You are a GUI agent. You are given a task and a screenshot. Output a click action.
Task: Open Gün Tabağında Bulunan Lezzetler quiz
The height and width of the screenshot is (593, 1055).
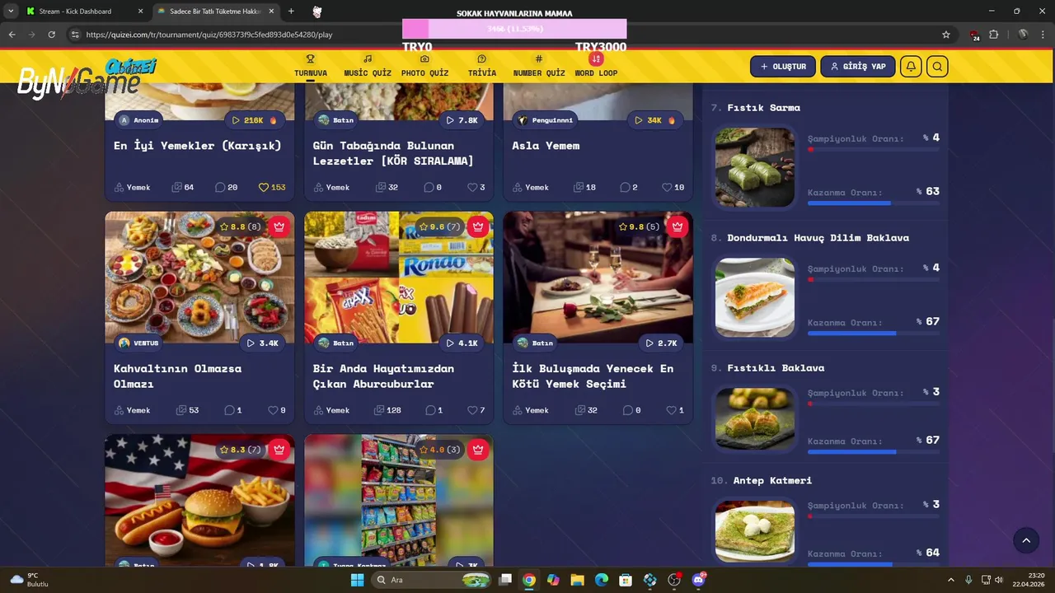click(x=393, y=153)
